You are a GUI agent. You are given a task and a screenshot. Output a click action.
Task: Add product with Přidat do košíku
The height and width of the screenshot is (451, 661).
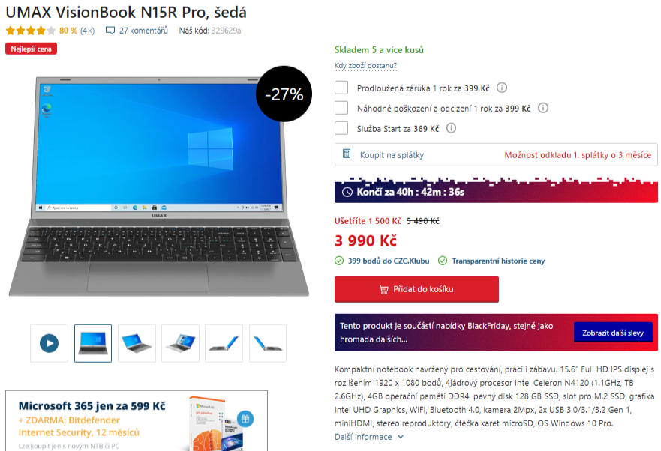tap(416, 289)
